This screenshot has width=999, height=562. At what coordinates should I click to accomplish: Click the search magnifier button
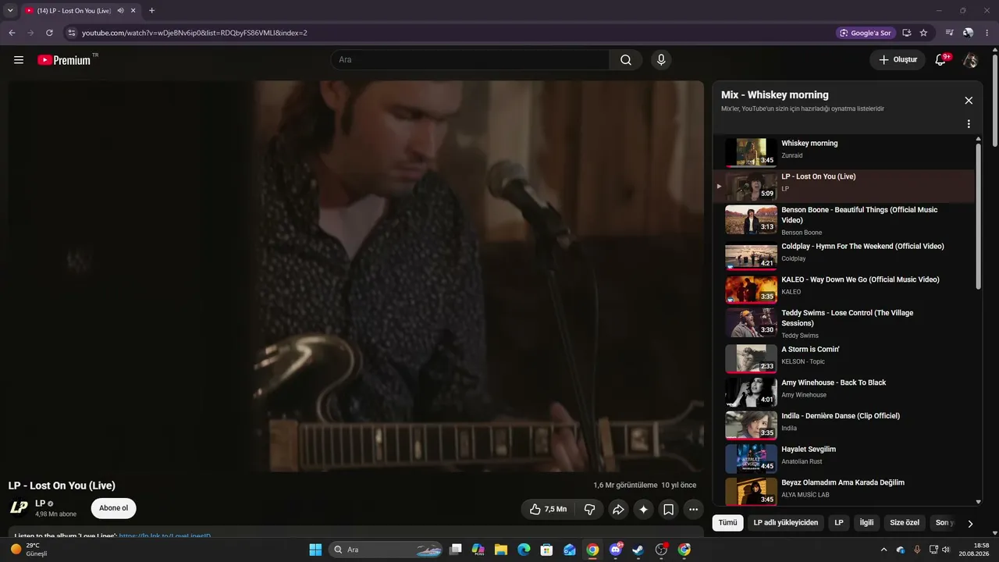point(626,60)
